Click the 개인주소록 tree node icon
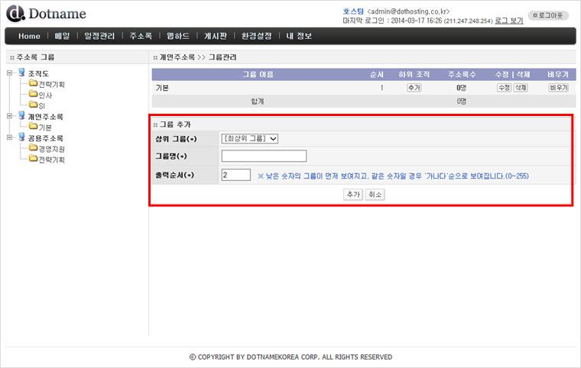The image size is (581, 368). pyautogui.click(x=21, y=116)
